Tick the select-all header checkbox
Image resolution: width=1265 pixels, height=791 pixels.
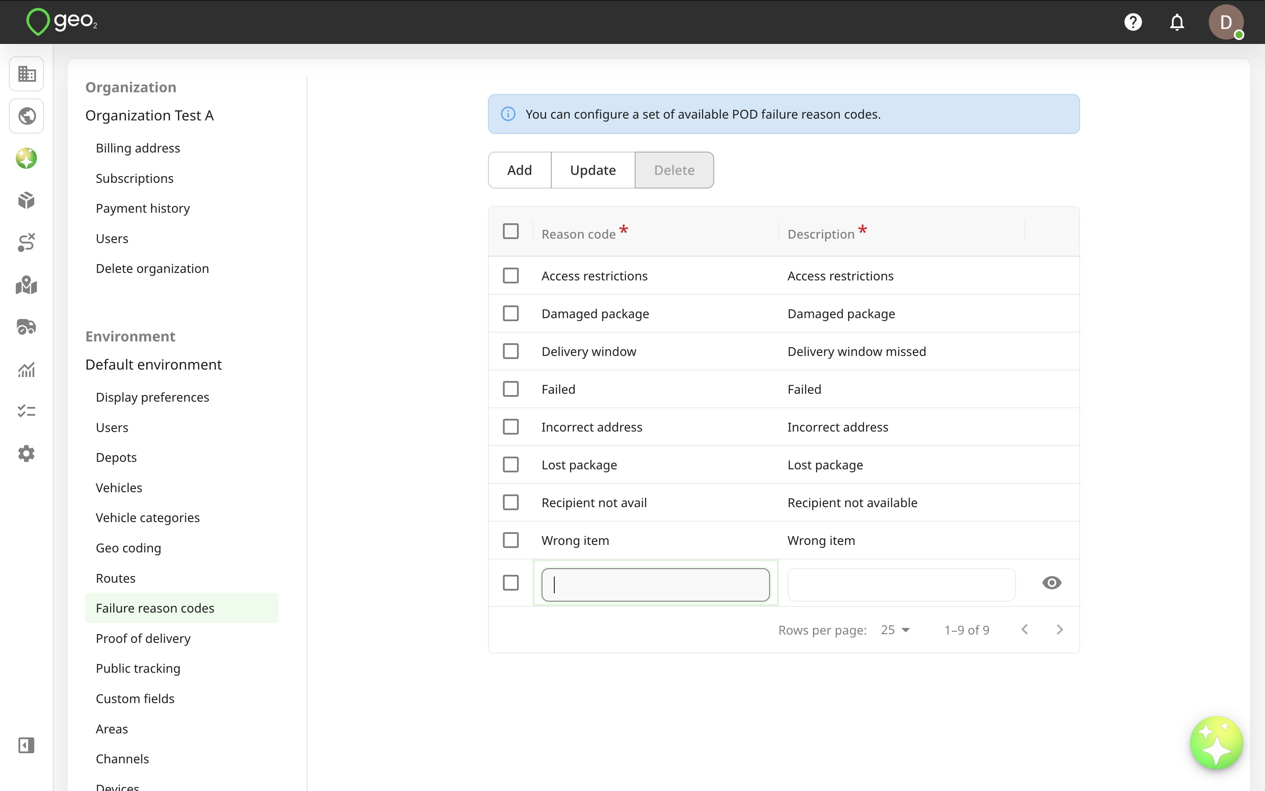pos(511,231)
